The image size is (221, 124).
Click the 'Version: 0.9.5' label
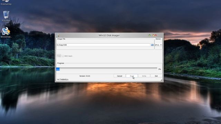tap(85, 76)
